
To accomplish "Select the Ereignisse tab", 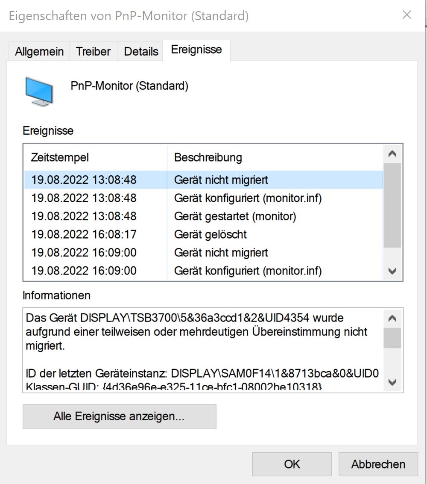I will coord(196,50).
